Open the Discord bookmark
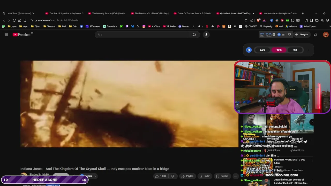Screen dimensions: 331x186 [184, 26]
